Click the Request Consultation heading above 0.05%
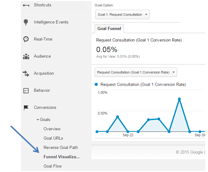The height and width of the screenshot is (172, 208). [x=139, y=40]
